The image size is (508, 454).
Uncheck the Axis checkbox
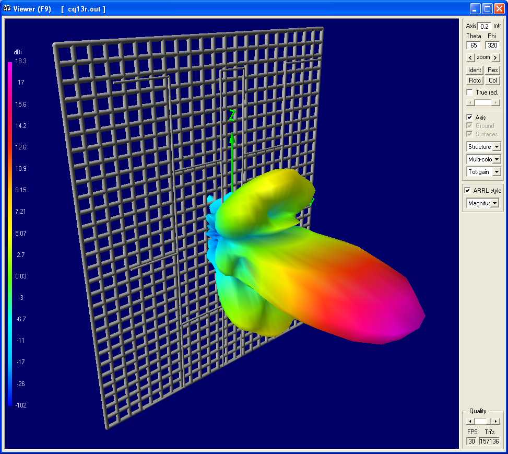tap(470, 118)
